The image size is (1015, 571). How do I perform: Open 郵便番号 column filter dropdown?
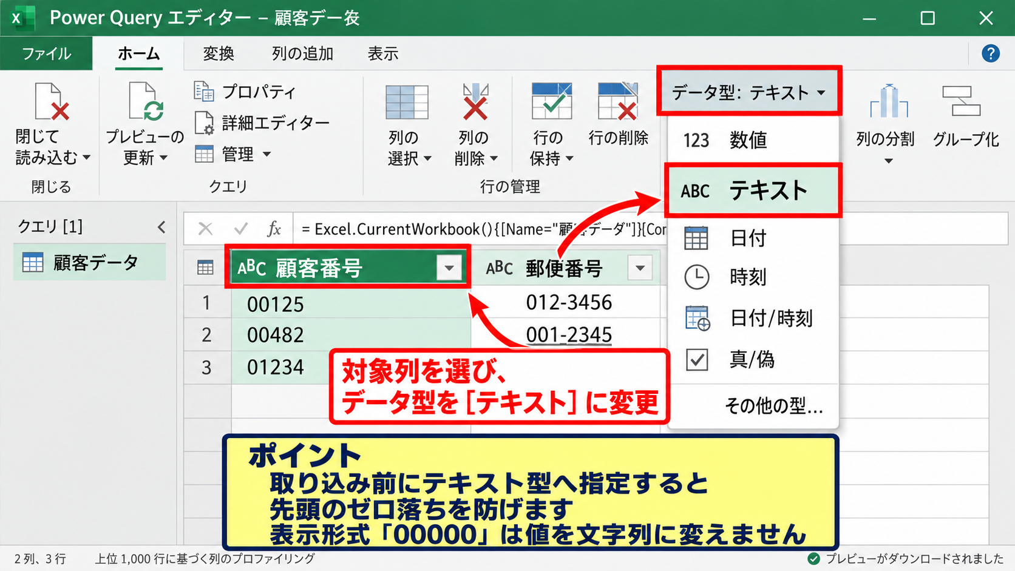[640, 268]
